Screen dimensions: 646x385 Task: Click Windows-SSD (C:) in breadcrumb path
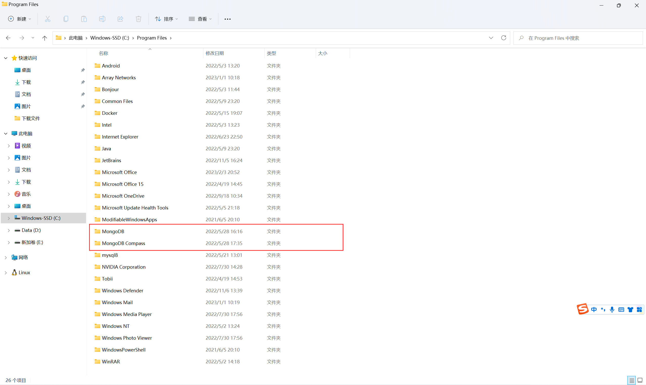point(110,38)
